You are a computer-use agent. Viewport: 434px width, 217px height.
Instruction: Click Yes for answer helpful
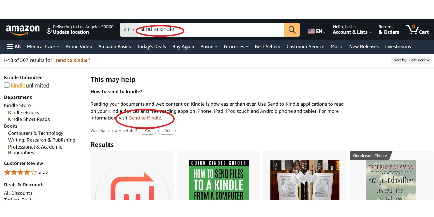click(x=147, y=131)
